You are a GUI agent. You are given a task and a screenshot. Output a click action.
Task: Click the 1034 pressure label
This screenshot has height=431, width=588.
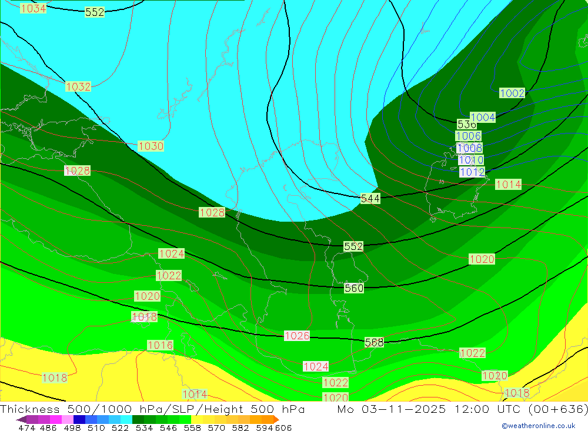click(34, 8)
